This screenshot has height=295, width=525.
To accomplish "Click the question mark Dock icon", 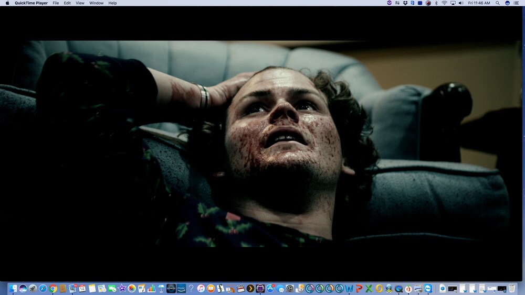I will (x=191, y=288).
